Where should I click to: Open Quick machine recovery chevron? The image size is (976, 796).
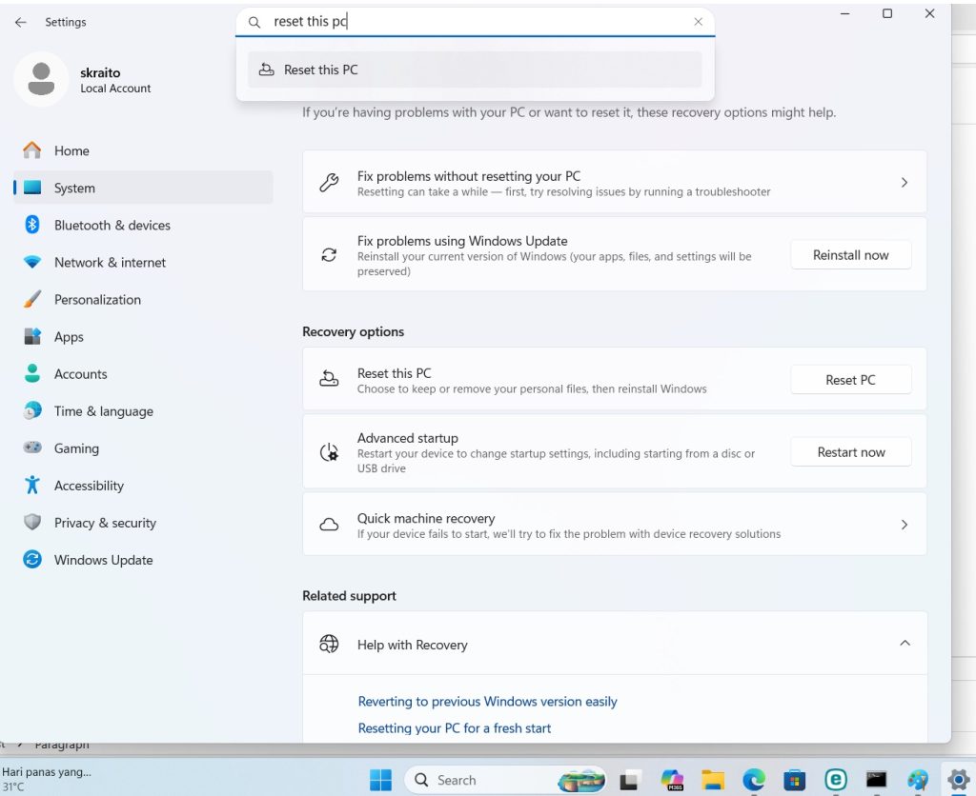905,525
